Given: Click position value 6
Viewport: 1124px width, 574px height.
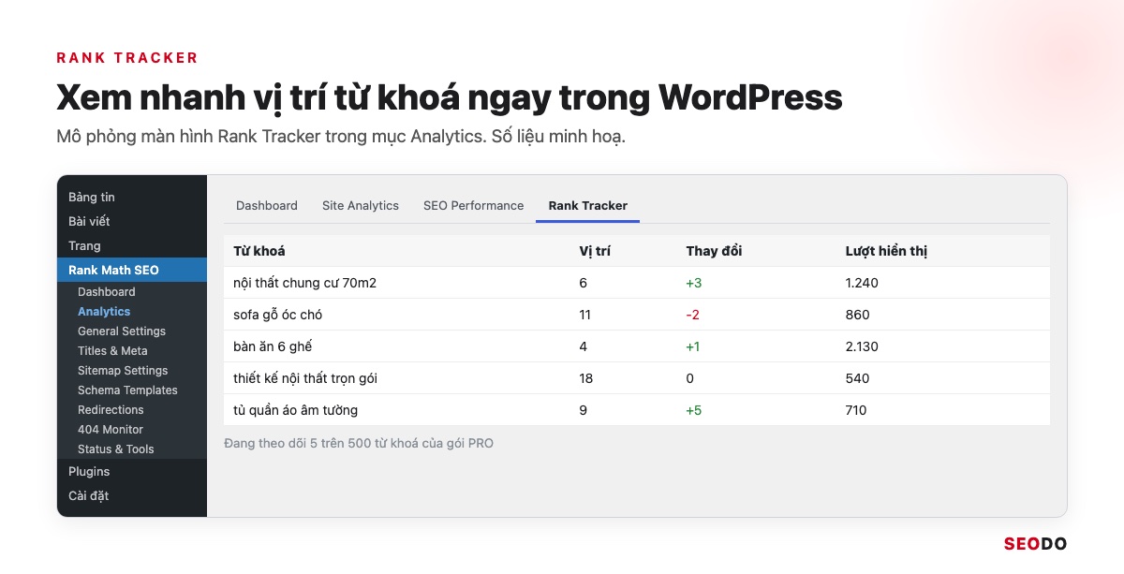Looking at the screenshot, I should tap(584, 283).
